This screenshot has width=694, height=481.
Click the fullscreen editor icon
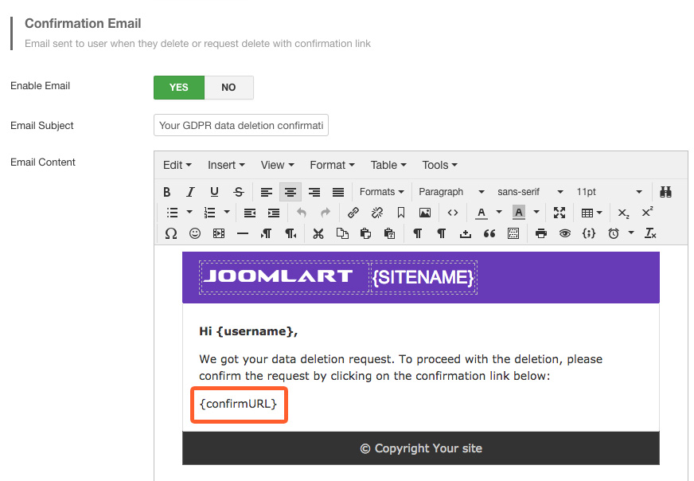[559, 213]
